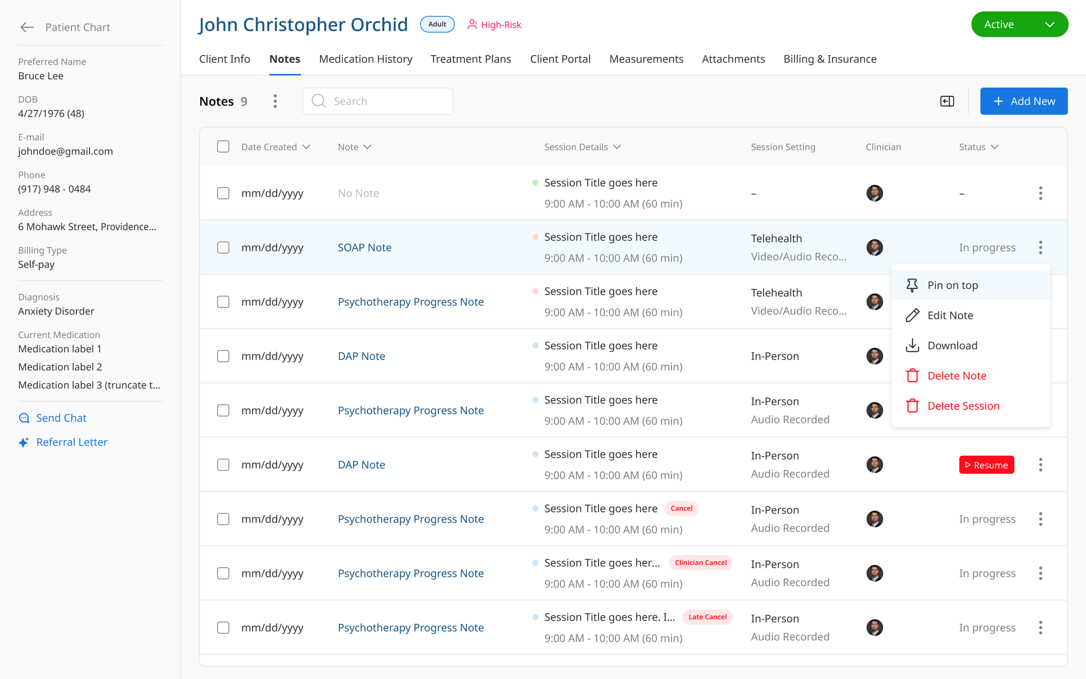This screenshot has height=679, width=1086.
Task: Toggle the select-all checkbox in the table header
Action: (x=223, y=147)
